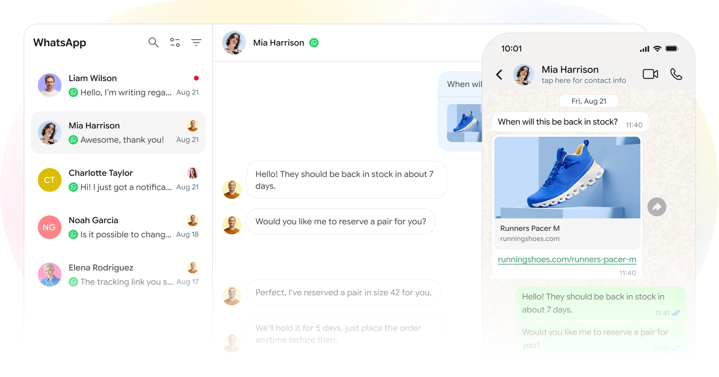
Task: Click assigned agent avatar on Mia Harrison row
Action: coord(192,125)
